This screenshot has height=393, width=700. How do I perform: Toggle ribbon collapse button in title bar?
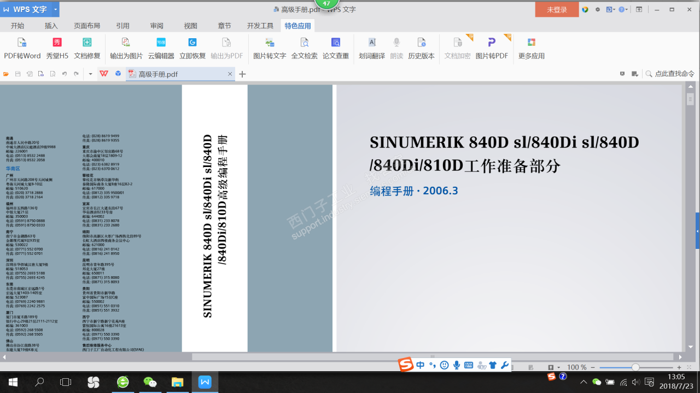tap(639, 9)
